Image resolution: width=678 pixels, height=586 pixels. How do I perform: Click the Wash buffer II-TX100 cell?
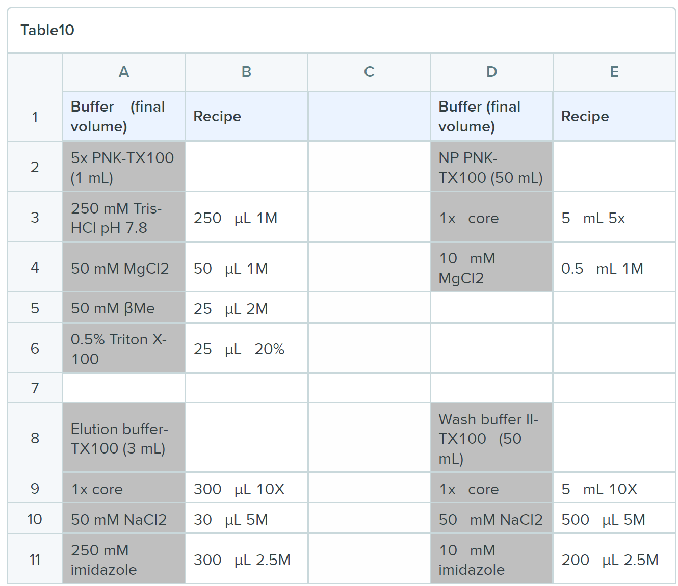(x=491, y=438)
